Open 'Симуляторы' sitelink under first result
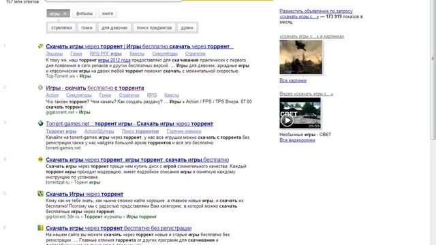Image resolution: width=436 pixels, height=245 pixels. (x=165, y=54)
